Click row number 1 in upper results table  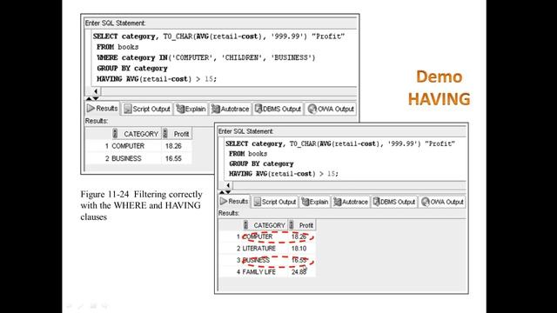coord(106,146)
